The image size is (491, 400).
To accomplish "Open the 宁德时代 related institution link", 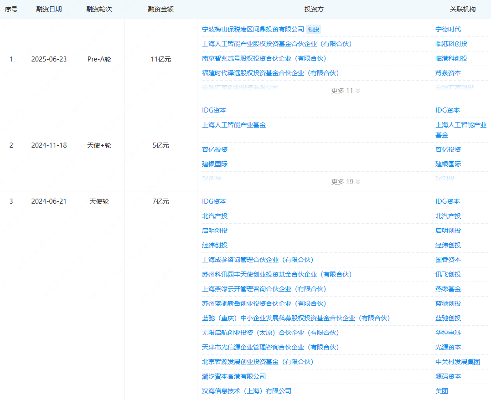I will (x=449, y=29).
